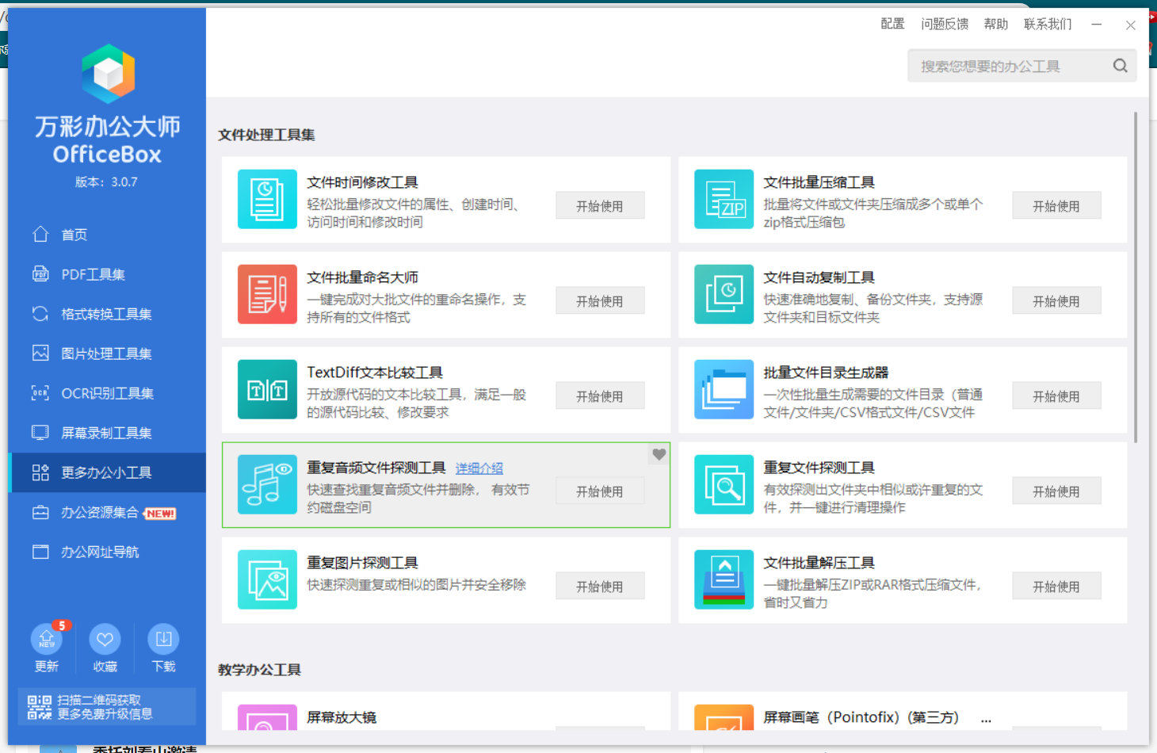Click the OfficeBox hexagon logo

point(109,74)
